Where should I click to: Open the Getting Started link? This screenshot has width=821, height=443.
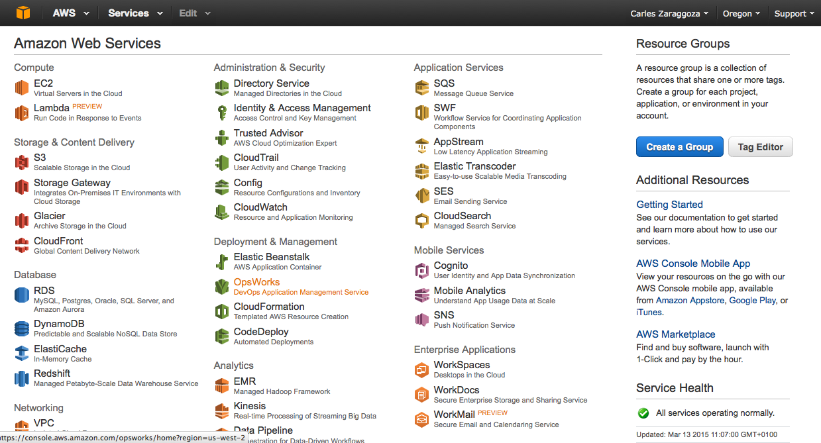[669, 205]
